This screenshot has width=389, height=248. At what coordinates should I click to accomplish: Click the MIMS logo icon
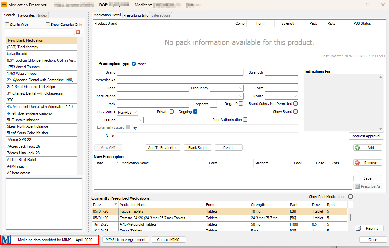(6, 240)
